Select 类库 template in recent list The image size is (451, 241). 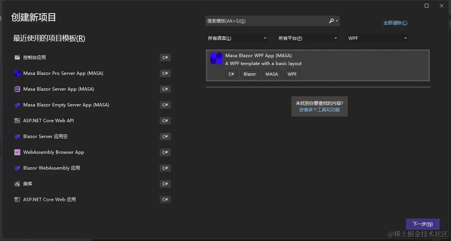pyautogui.click(x=92, y=184)
